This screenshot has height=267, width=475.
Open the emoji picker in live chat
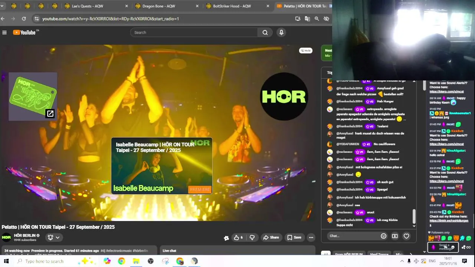tap(384, 236)
